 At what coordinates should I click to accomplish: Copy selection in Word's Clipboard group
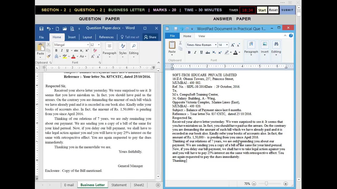[x=48, y=50]
